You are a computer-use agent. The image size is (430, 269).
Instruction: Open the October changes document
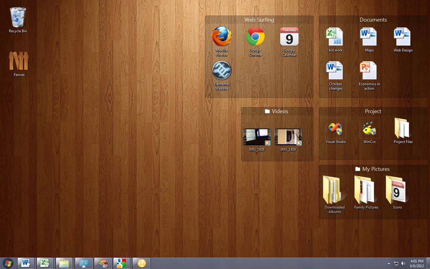pos(335,75)
